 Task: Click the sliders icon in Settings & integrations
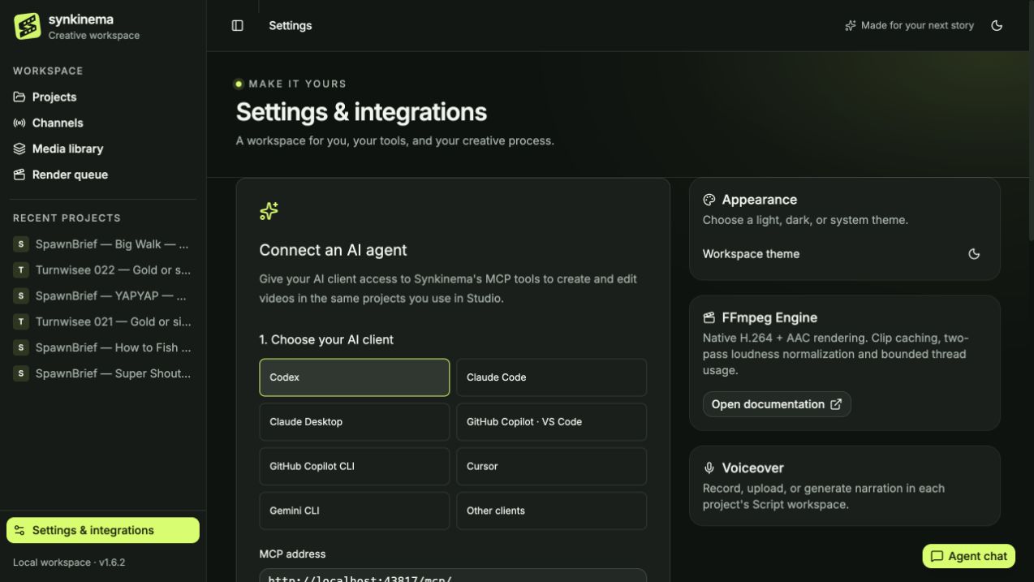[x=19, y=530]
